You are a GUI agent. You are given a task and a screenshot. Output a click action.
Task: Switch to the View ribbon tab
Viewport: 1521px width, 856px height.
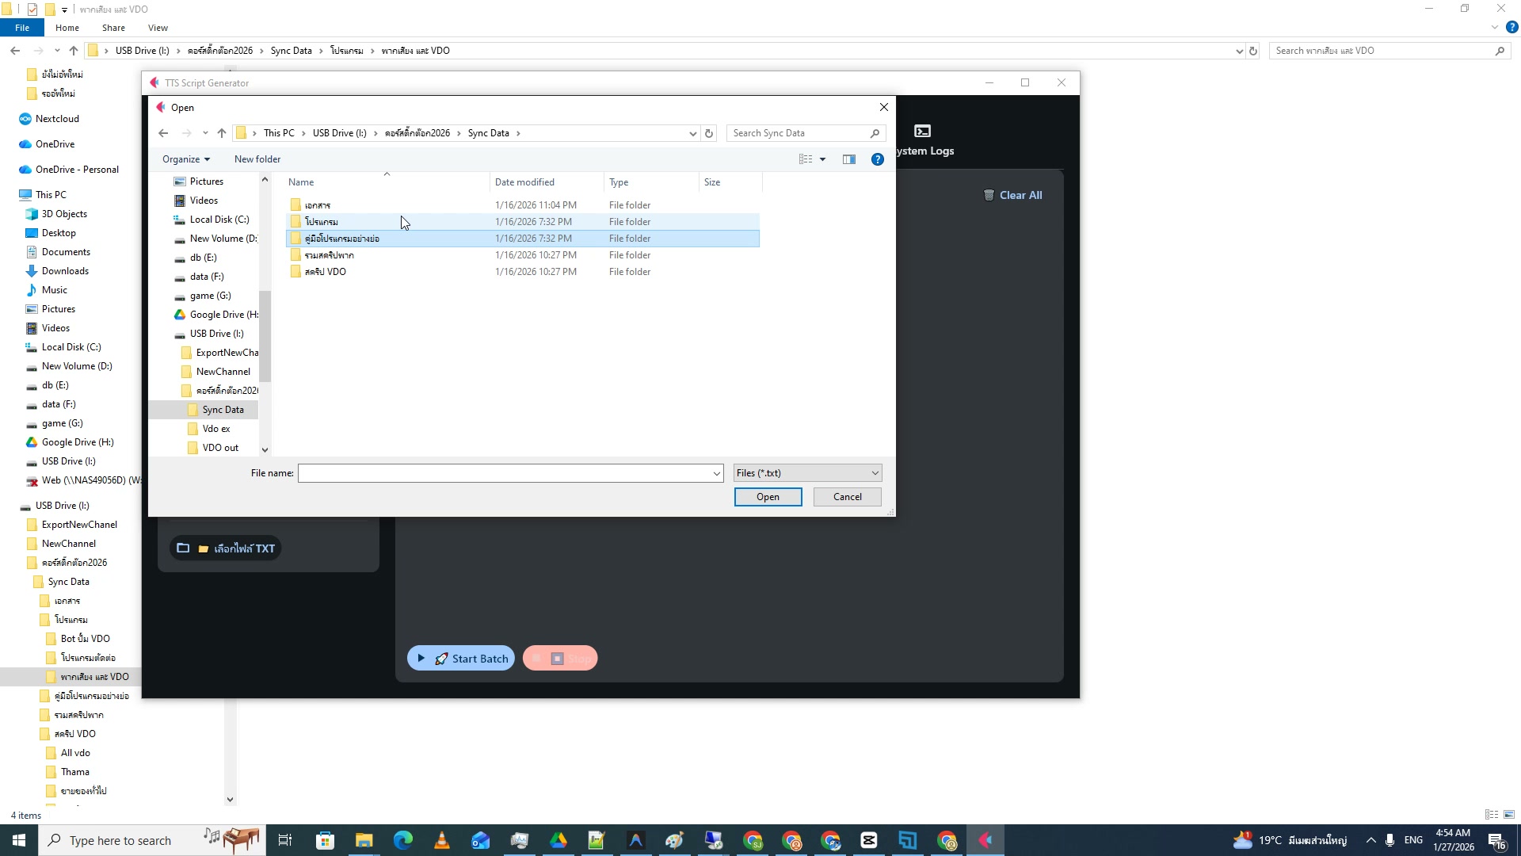click(158, 27)
